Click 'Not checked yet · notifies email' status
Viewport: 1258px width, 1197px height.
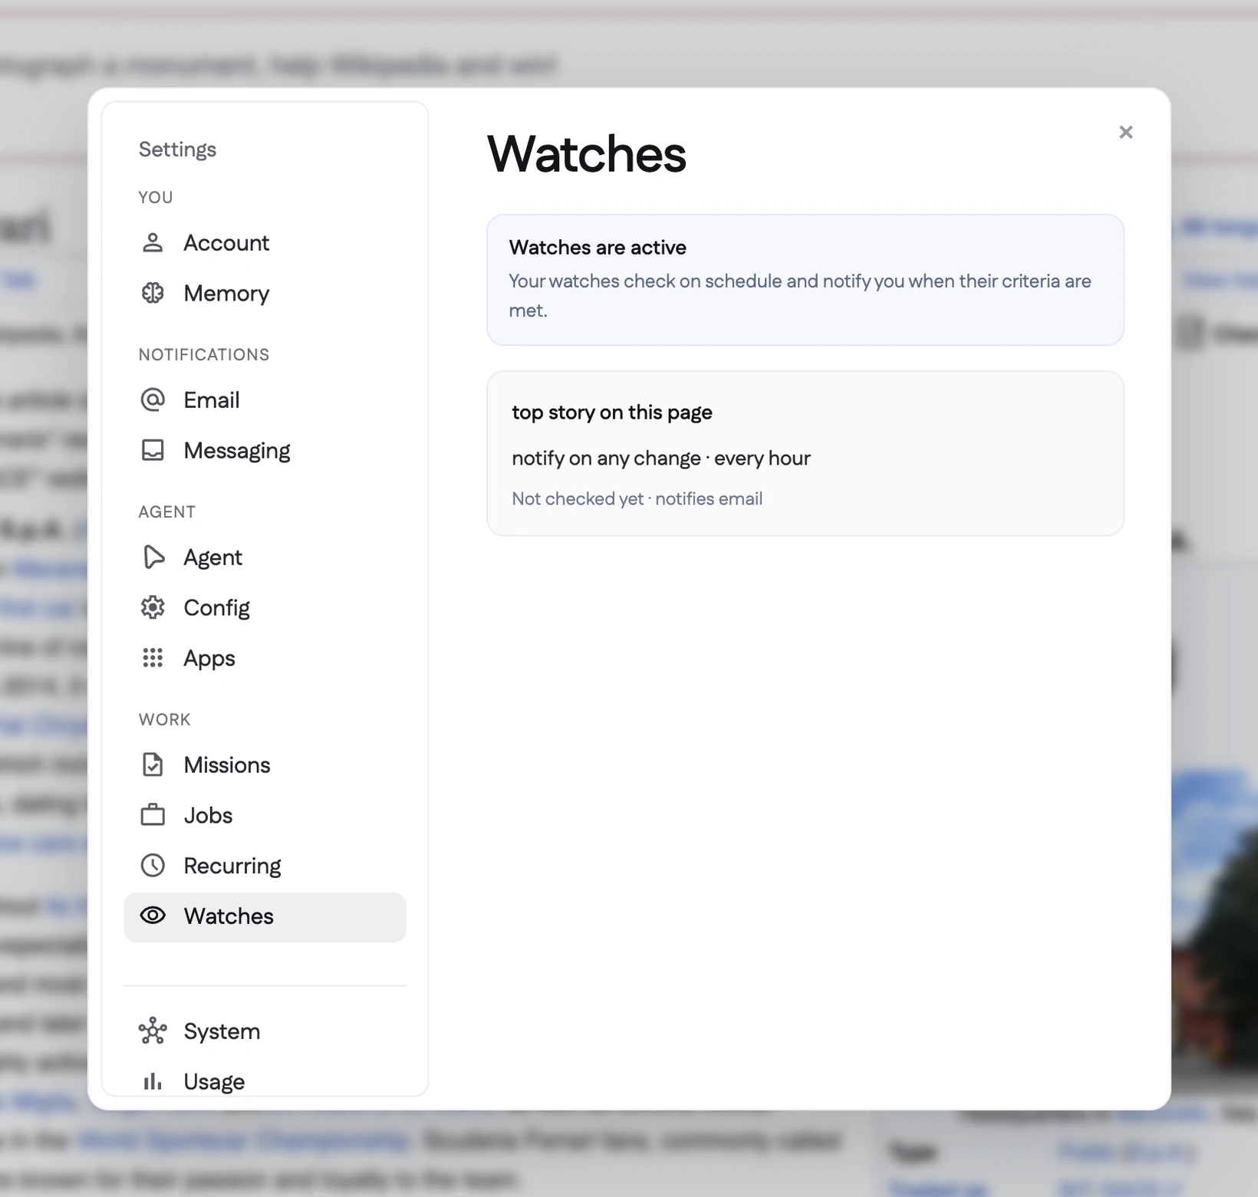[637, 499]
